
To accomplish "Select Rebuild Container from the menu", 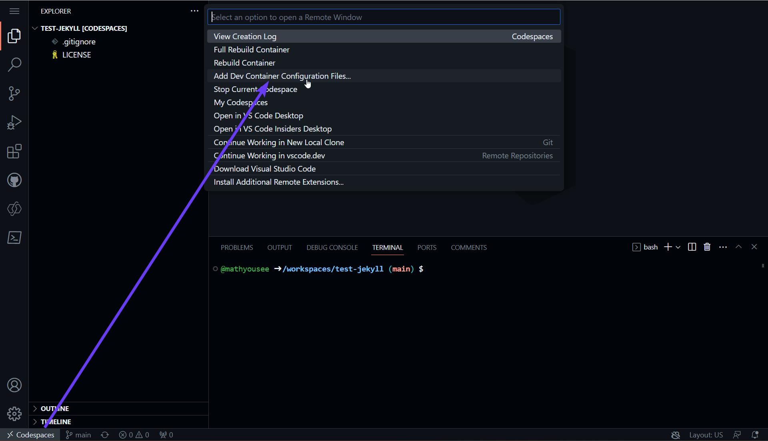I will click(244, 62).
